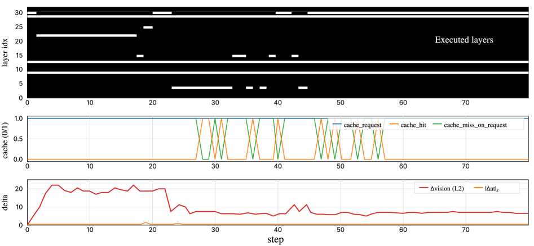Click the long layer 3 bar spanning steps 23–33
Screen dimensions: 534x246
click(x=202, y=88)
